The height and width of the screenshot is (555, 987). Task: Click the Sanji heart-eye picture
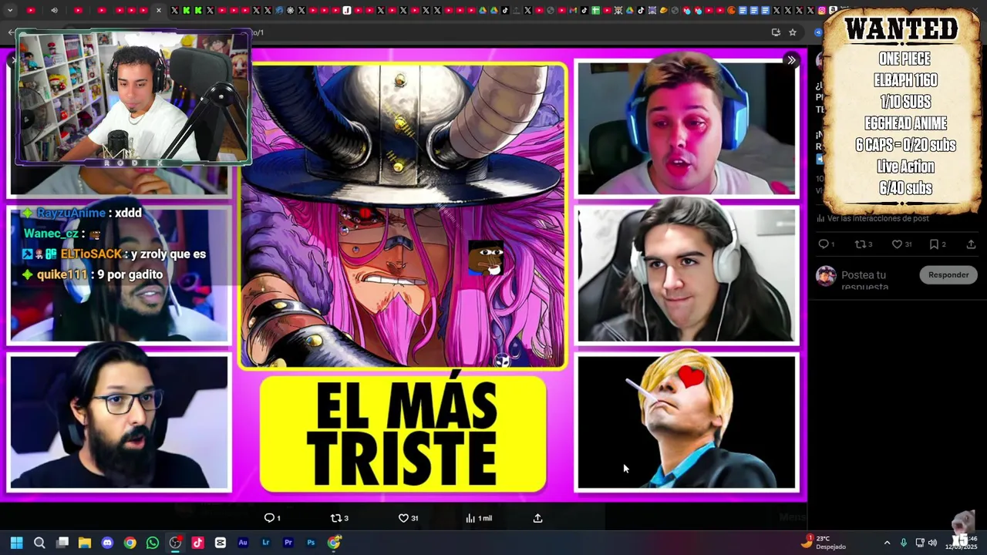(686, 422)
